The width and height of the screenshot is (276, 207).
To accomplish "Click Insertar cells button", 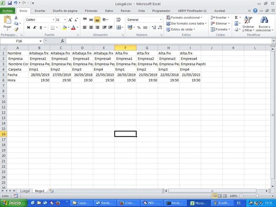I will [220, 17].
